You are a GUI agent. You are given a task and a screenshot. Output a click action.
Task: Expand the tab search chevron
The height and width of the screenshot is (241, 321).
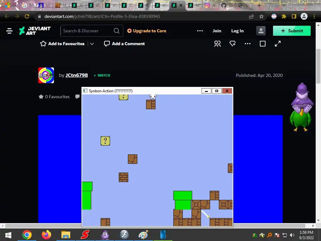pos(283,5)
